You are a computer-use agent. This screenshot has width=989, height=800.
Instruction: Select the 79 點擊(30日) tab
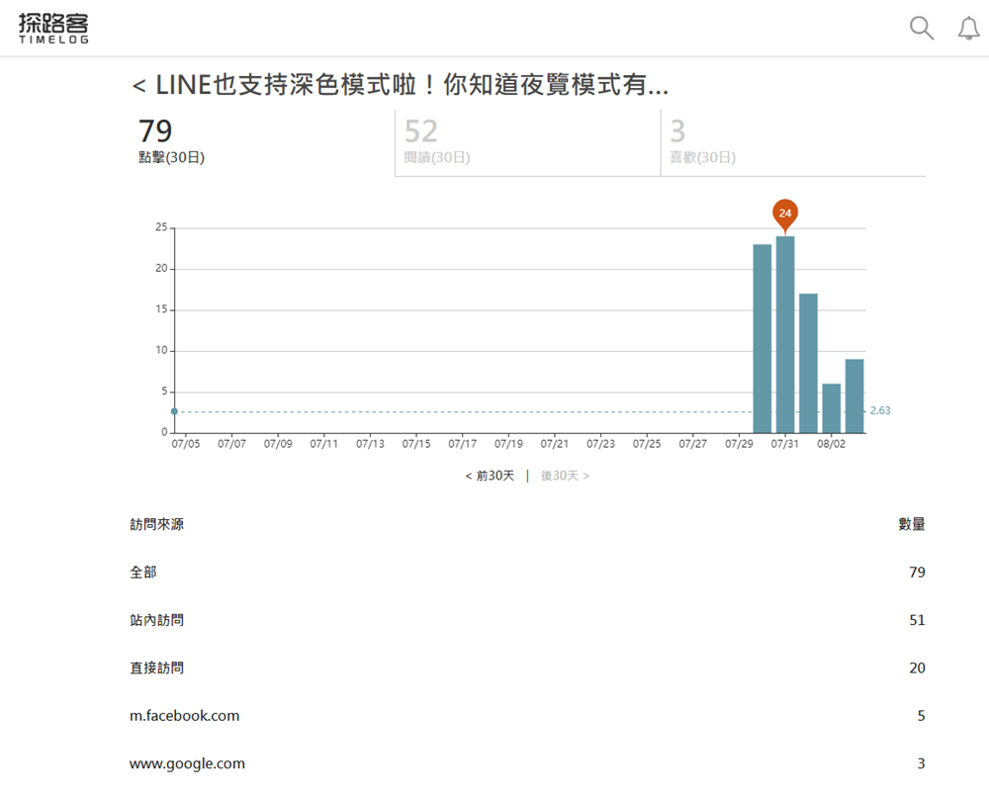262,141
